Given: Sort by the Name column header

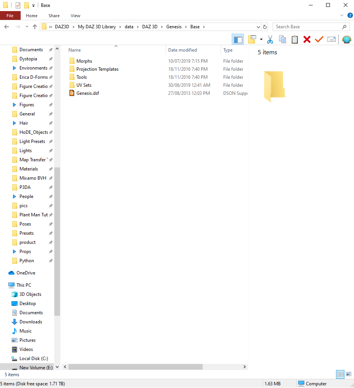Looking at the screenshot, I should tap(116, 50).
